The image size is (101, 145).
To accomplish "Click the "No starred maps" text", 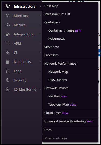I will pos(56,138).
